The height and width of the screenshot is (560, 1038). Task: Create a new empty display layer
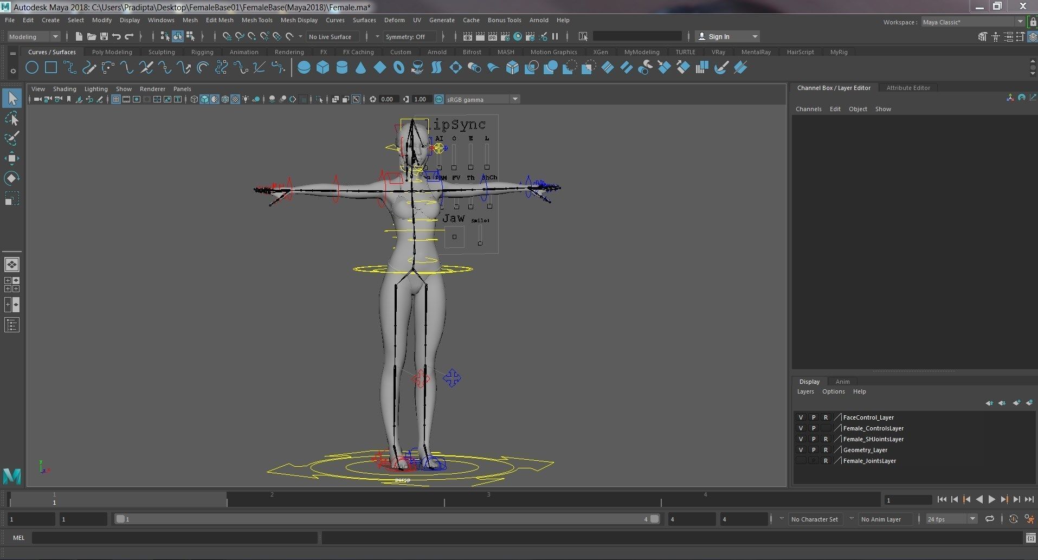[1016, 403]
